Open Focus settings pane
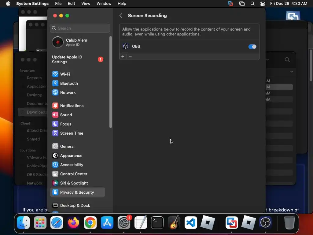This screenshot has height=235, width=313. pos(78,124)
